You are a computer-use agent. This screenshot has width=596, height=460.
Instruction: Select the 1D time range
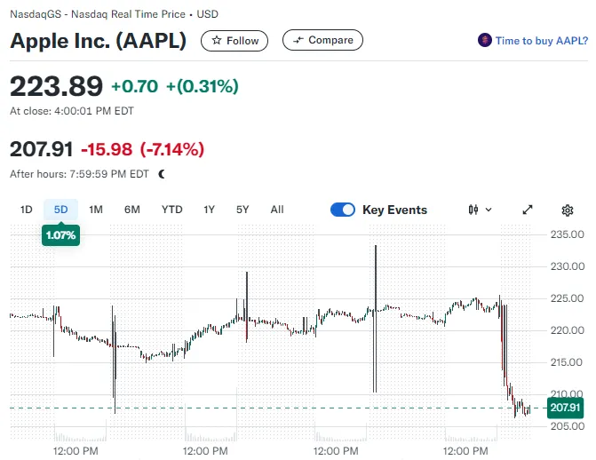pyautogui.click(x=27, y=210)
